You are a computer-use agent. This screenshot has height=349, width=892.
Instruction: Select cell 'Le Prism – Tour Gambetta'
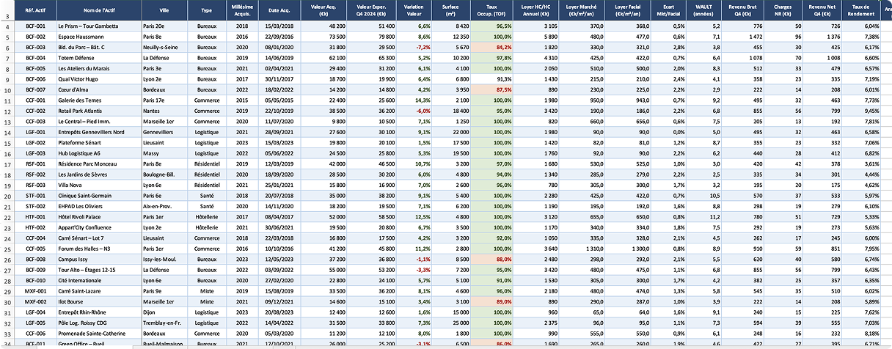pyautogui.click(x=98, y=26)
